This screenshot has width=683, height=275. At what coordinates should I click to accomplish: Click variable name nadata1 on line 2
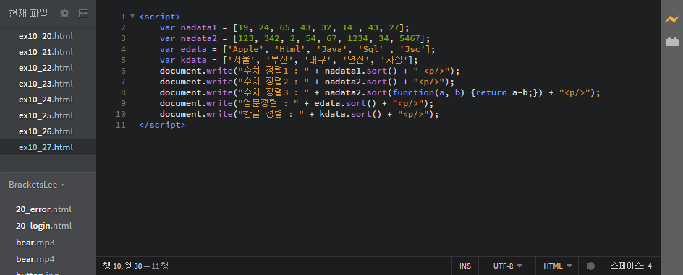click(x=198, y=27)
